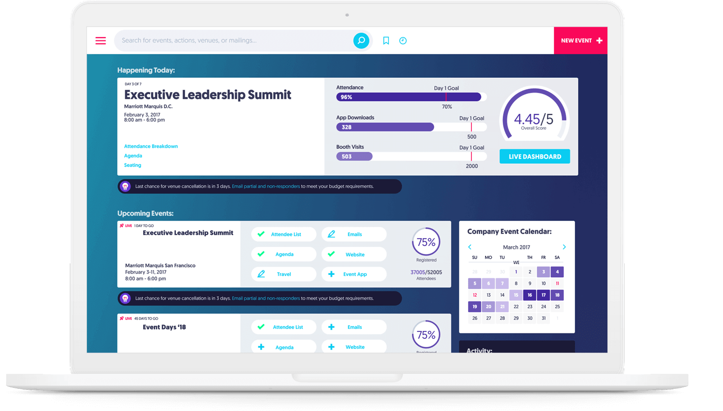
Task: Open Emails for Executive Leadership Summit
Action: point(354,234)
